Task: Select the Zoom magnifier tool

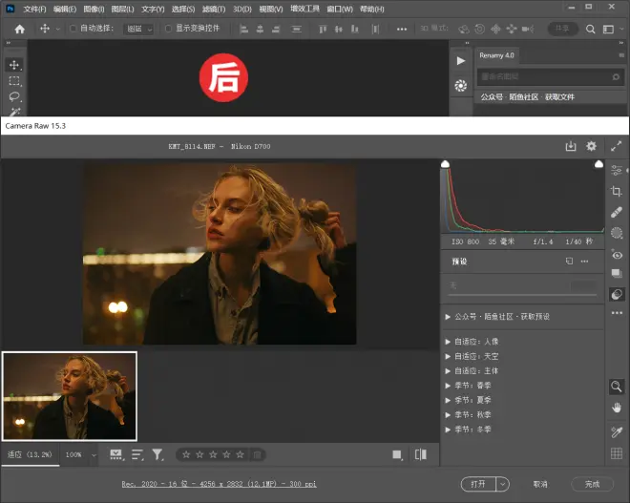Action: click(617, 387)
